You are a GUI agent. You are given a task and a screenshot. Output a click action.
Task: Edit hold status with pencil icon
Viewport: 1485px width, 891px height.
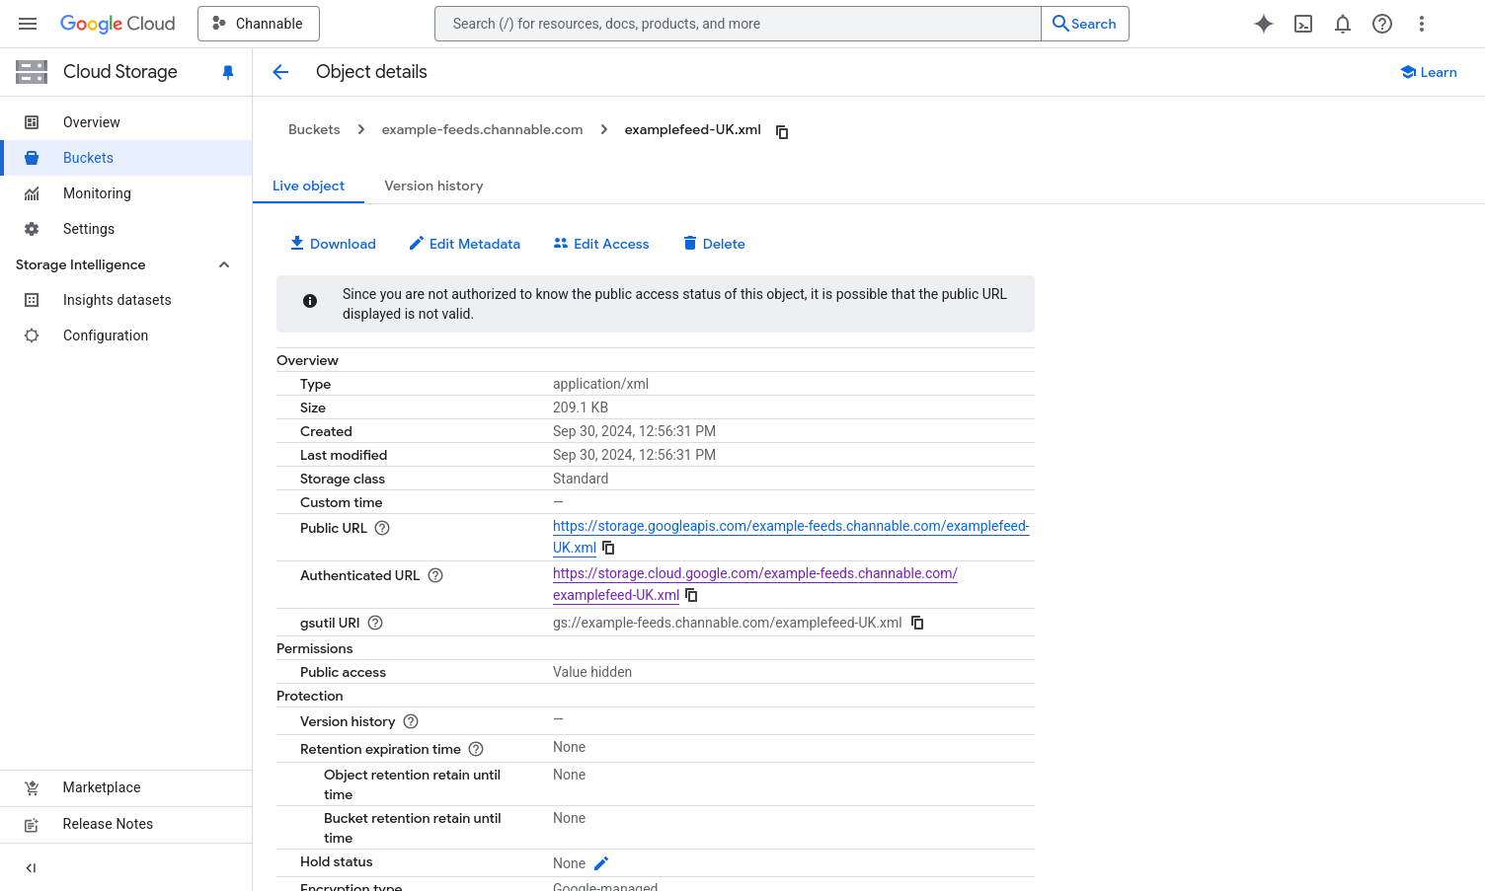click(x=601, y=863)
